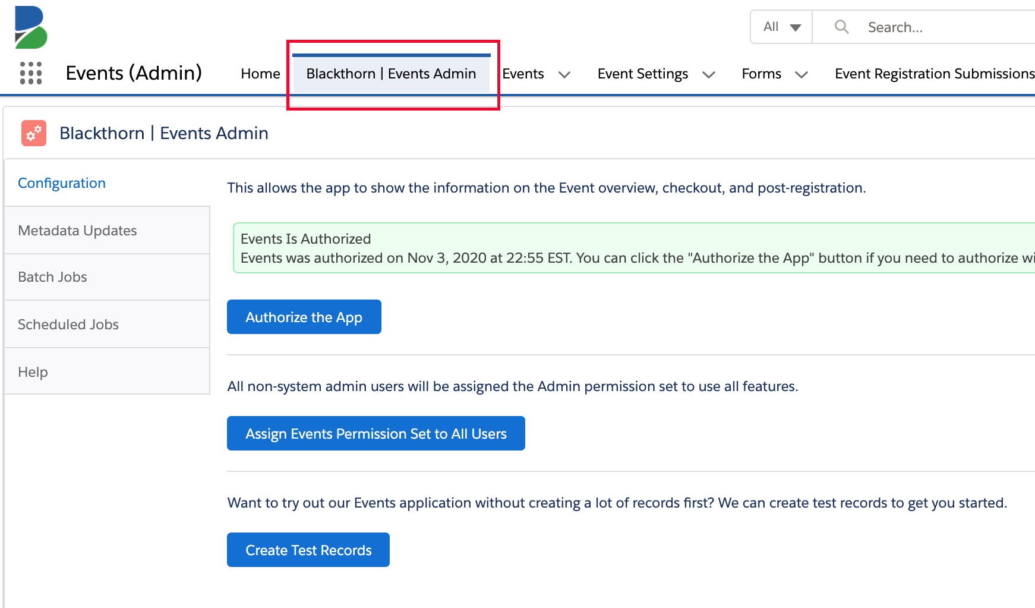1035x608 pixels.
Task: Open the Events navigation tab
Action: (x=523, y=74)
